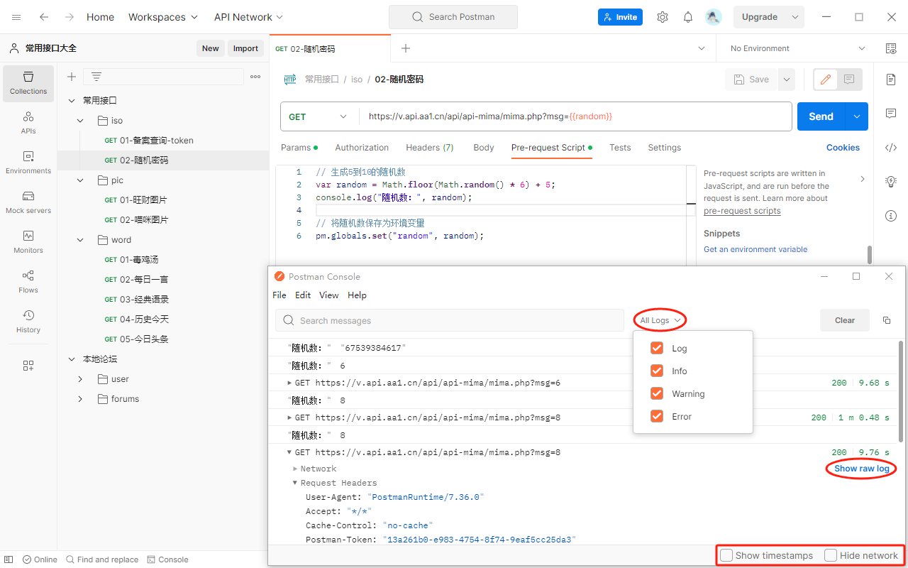The width and height of the screenshot is (908, 568).
Task: Collapse the iso folder
Action: [x=81, y=121]
